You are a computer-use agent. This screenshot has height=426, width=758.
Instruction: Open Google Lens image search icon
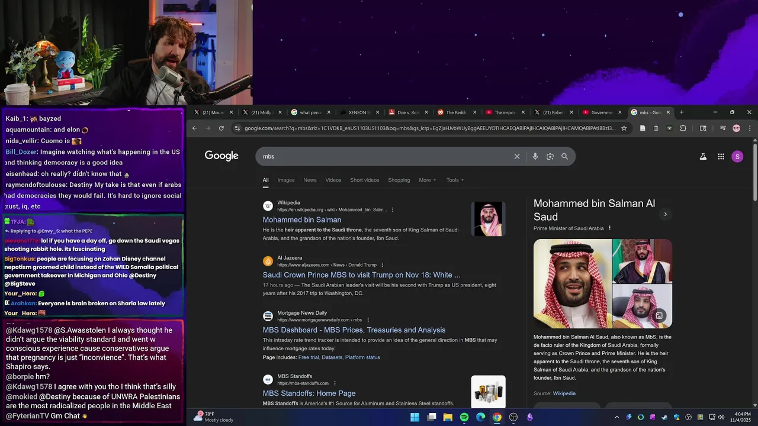[550, 156]
